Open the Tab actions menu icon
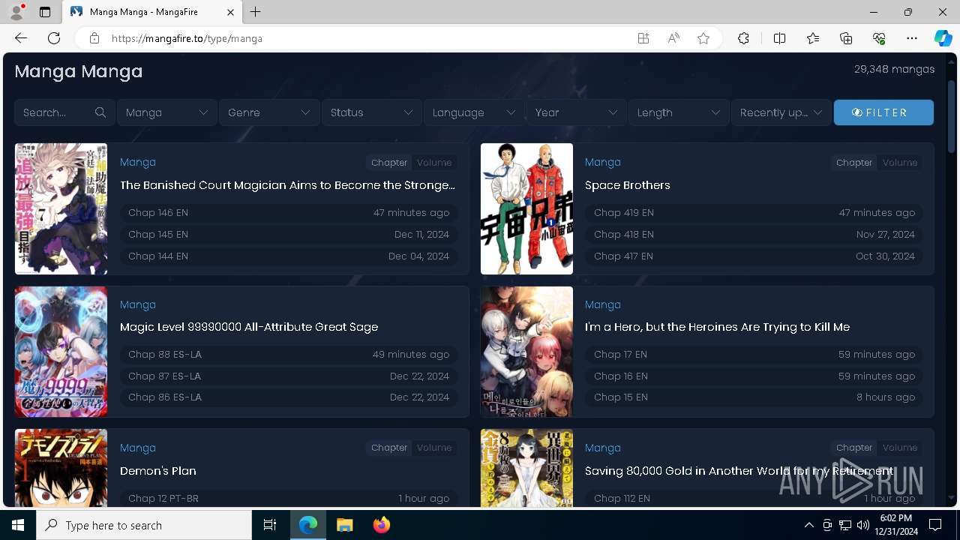Screen dimensions: 960x540 (x=45, y=12)
